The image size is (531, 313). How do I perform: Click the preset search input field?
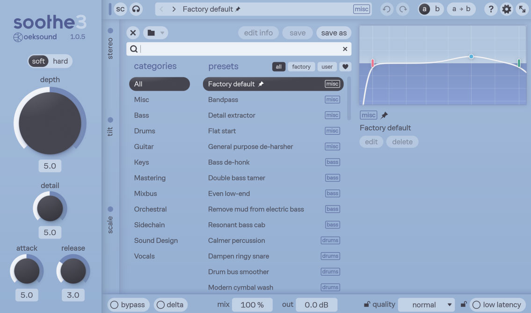pos(239,49)
